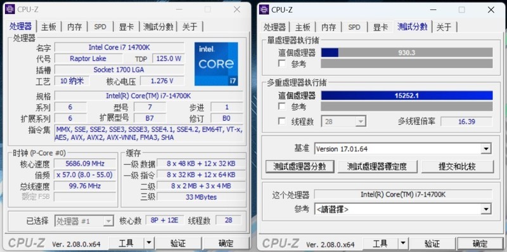The width and height of the screenshot is (507, 252).
Task: Click 验证 button in left window
Action: [x=178, y=243]
